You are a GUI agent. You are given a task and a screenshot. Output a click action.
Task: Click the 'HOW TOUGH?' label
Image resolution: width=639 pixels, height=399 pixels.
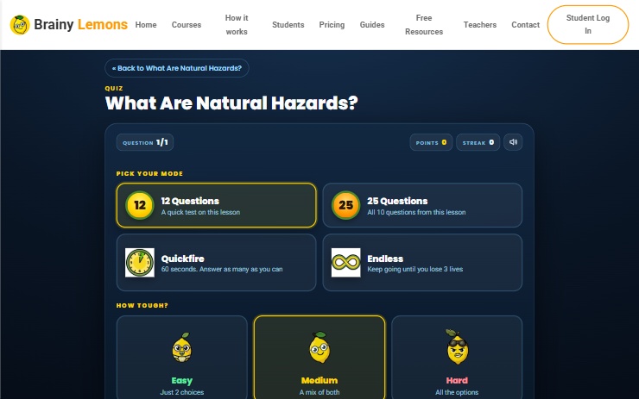coord(142,305)
